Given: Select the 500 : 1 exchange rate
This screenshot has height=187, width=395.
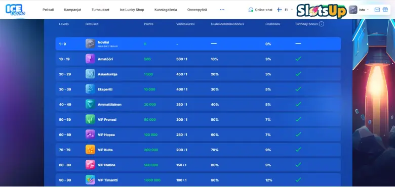Looking at the screenshot, I should click(x=182, y=59).
